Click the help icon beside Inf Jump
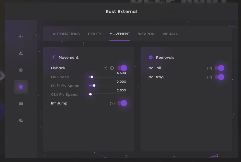The height and width of the screenshot is (162, 241). (112, 103)
